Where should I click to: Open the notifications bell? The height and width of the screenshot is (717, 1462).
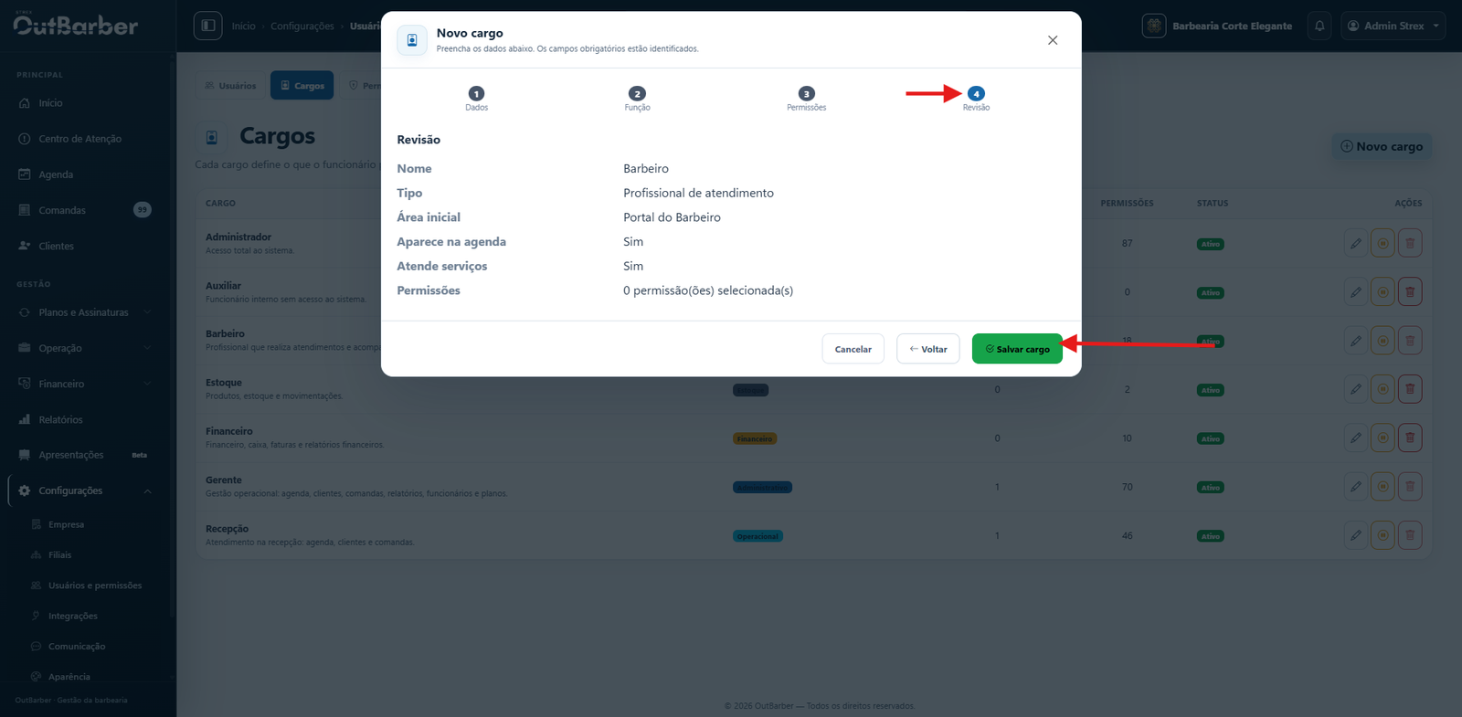pyautogui.click(x=1319, y=26)
